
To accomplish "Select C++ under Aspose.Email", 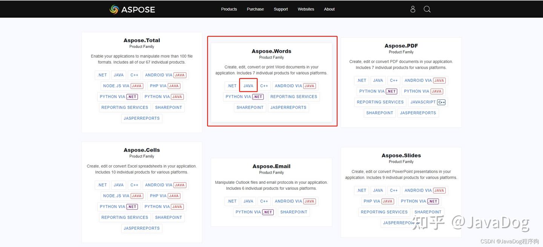I will pos(264,201).
